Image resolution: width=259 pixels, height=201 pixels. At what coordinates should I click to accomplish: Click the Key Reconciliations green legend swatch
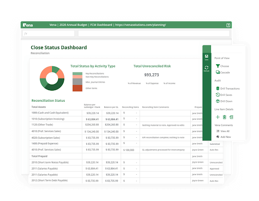tap(77, 73)
